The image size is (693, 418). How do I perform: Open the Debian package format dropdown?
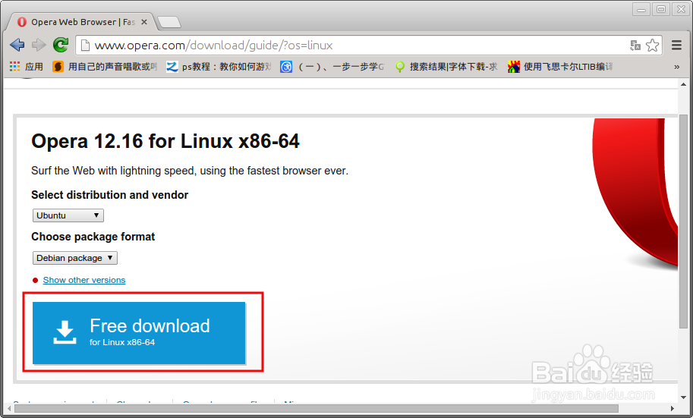click(x=75, y=258)
